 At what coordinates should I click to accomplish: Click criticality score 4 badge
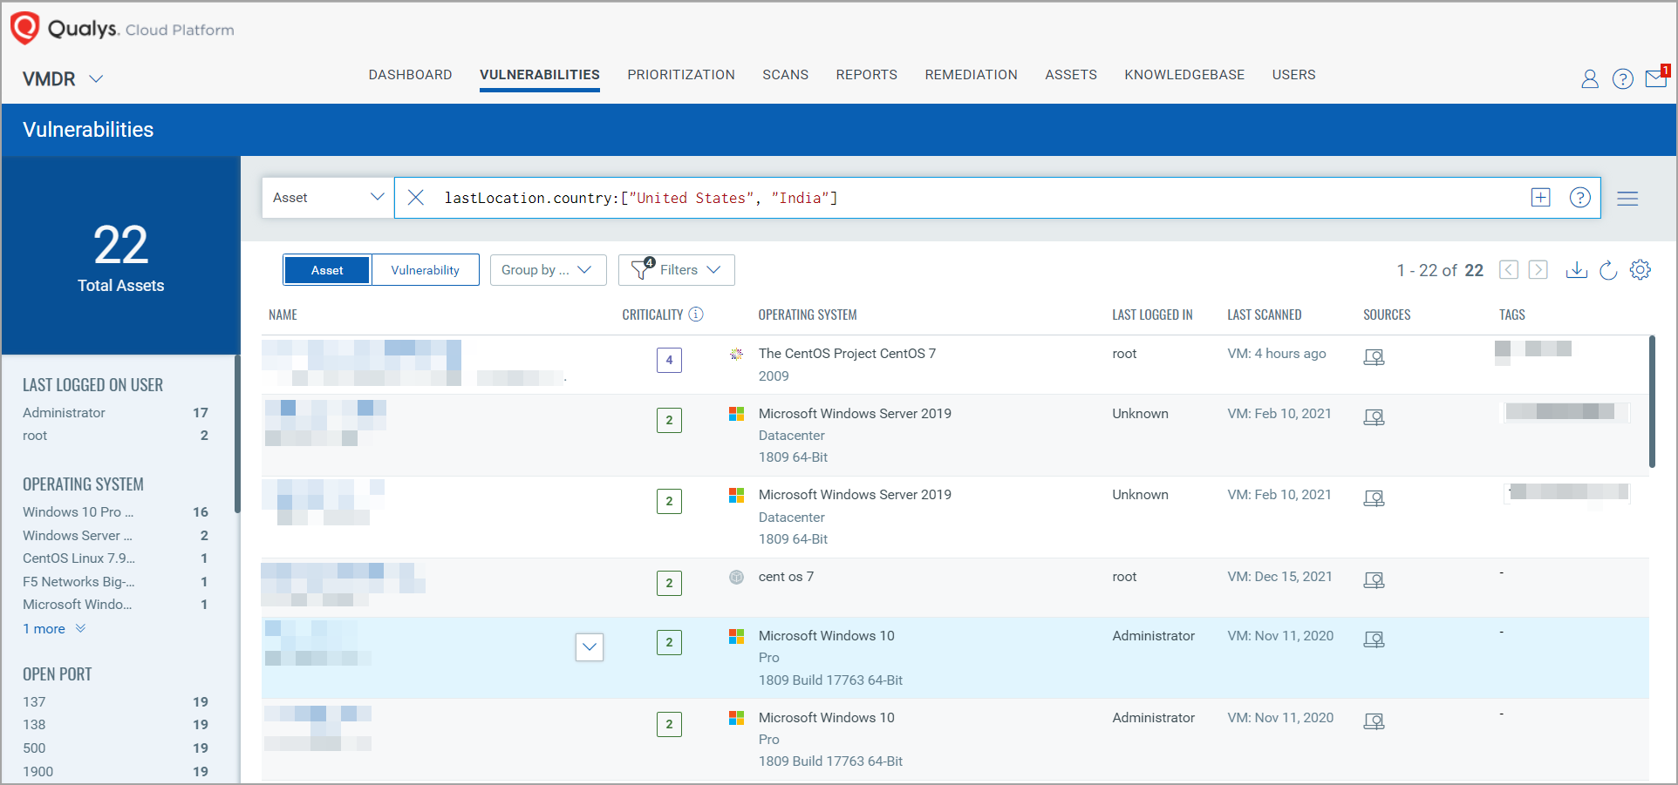tap(669, 360)
